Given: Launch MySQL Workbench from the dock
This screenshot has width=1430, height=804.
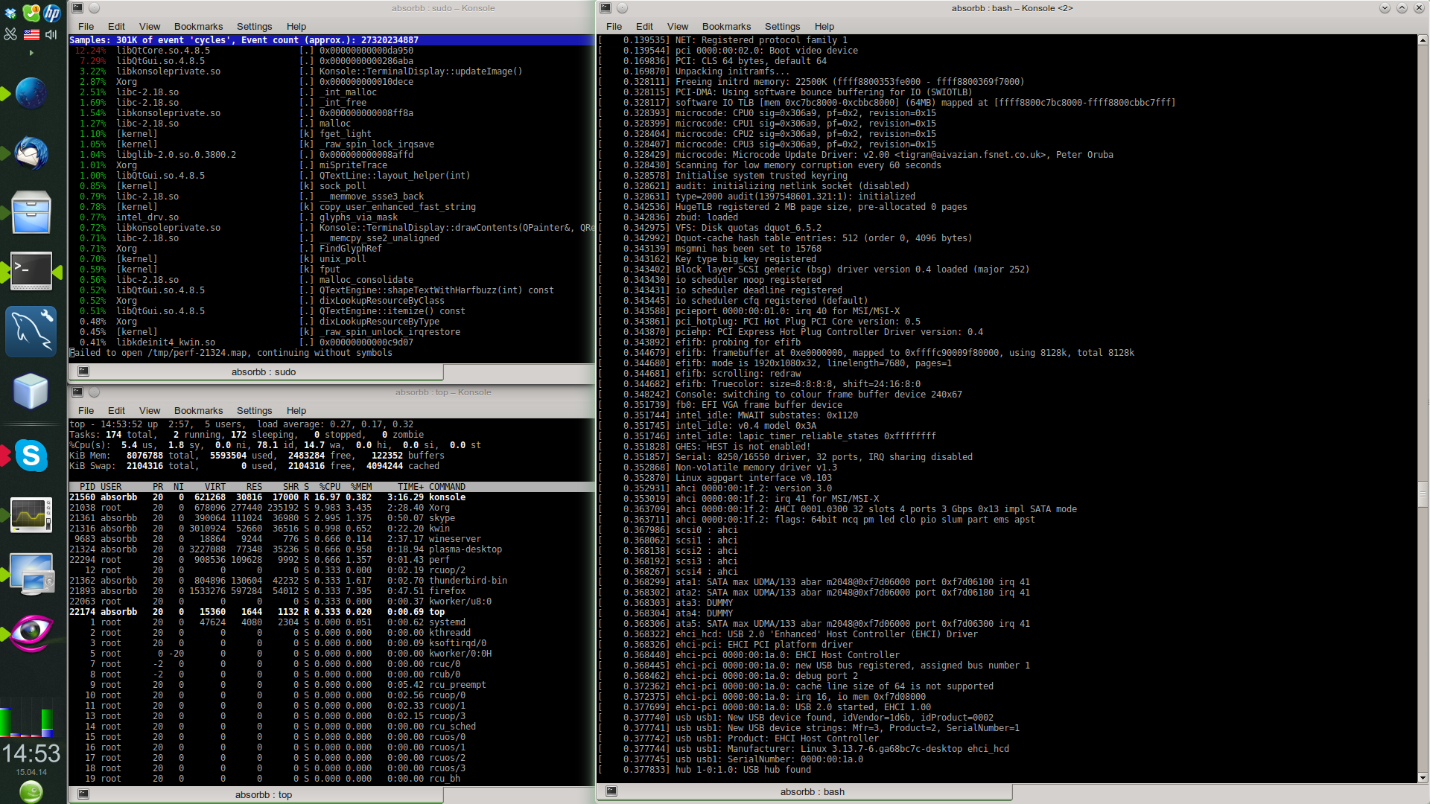Looking at the screenshot, I should pos(31,332).
